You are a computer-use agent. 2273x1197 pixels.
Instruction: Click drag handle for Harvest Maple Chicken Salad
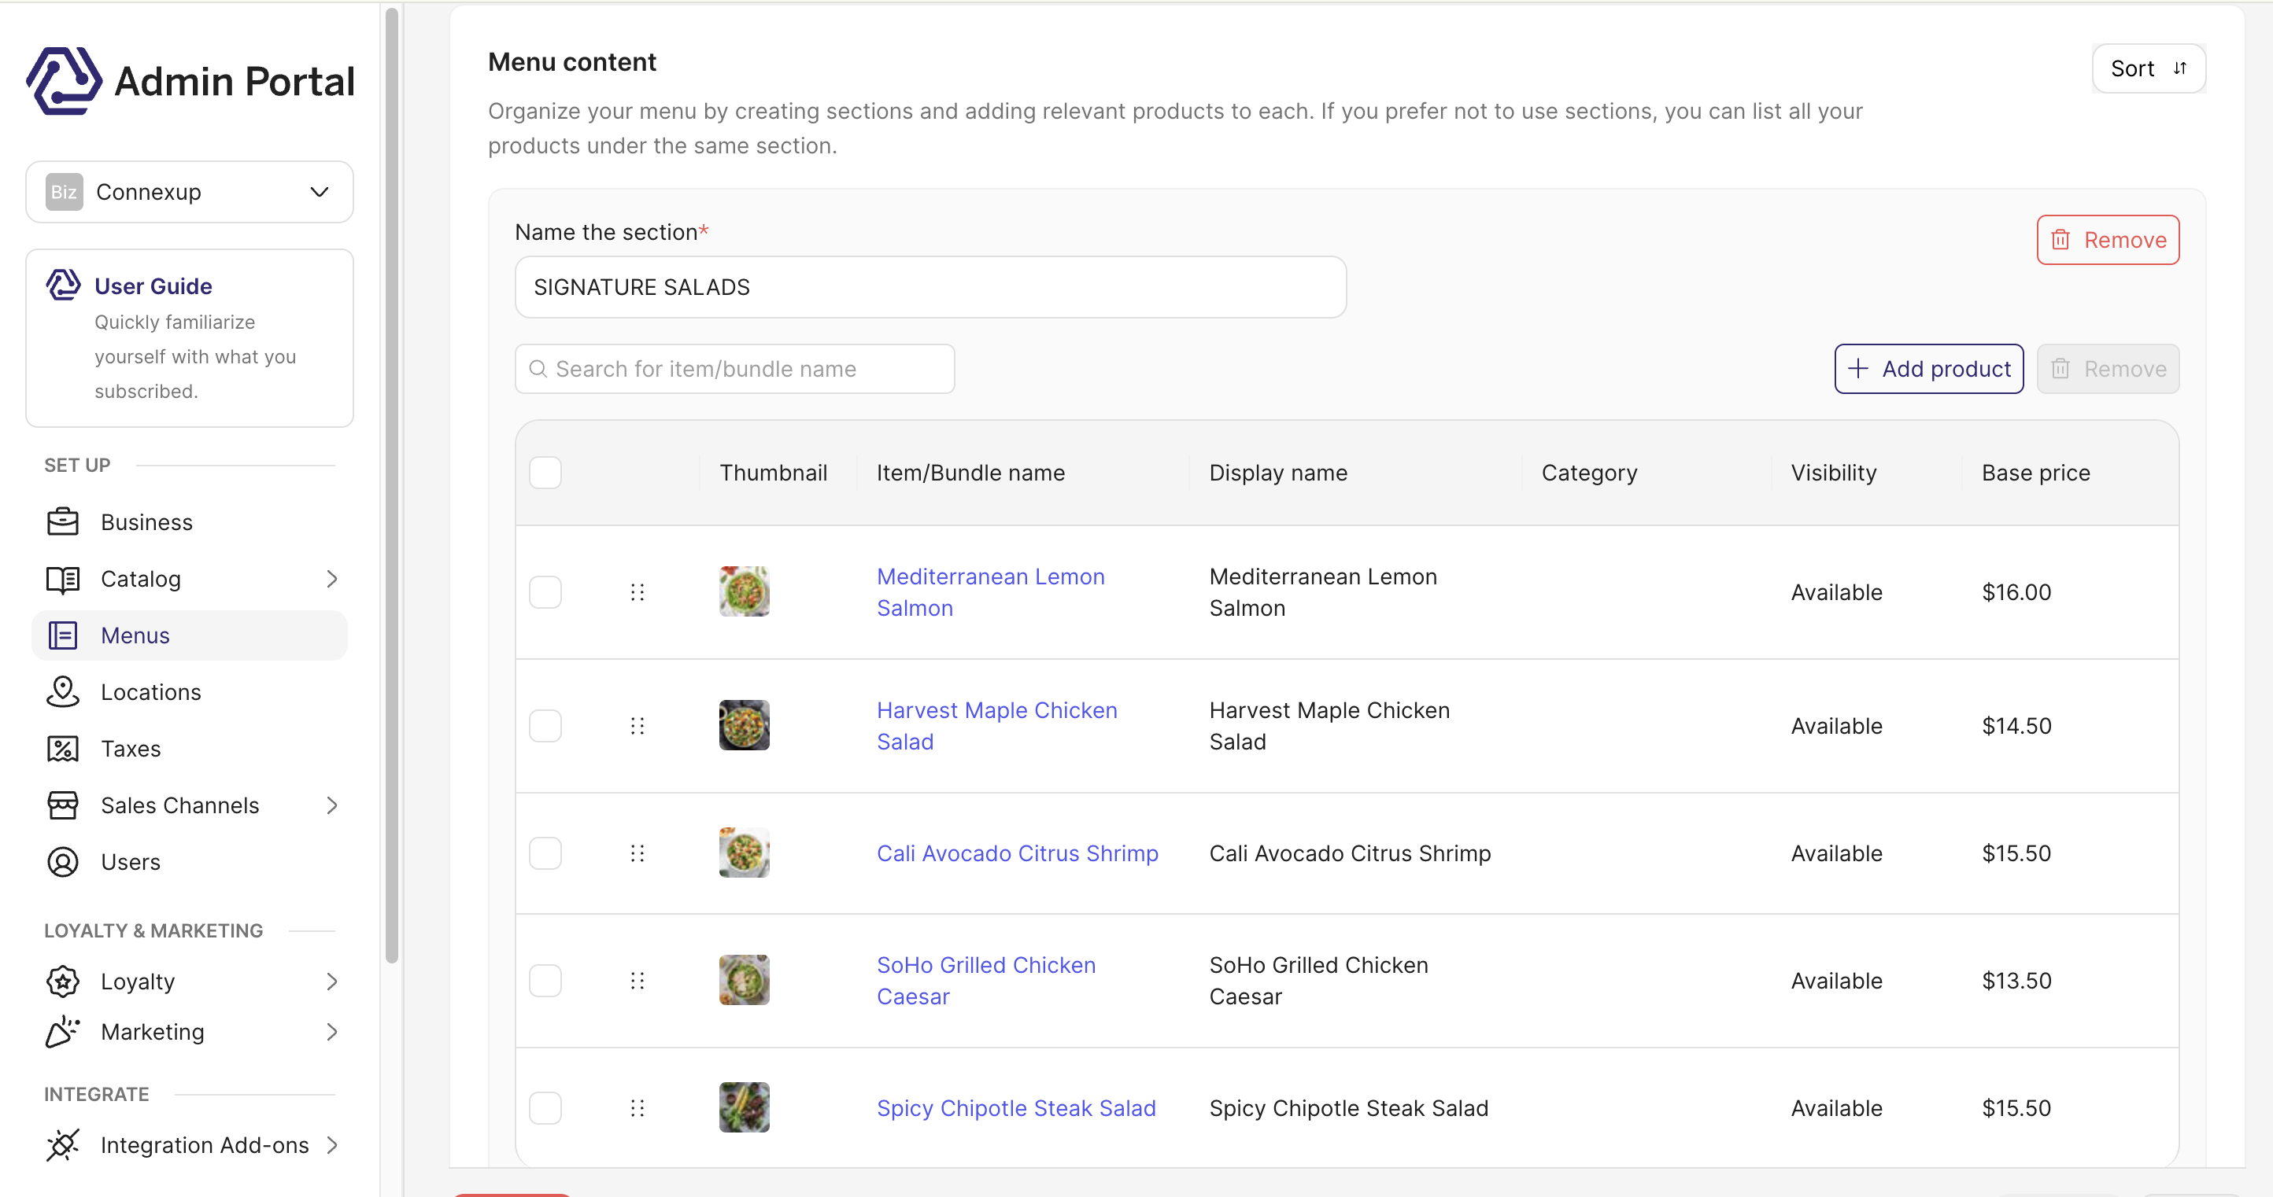(637, 725)
